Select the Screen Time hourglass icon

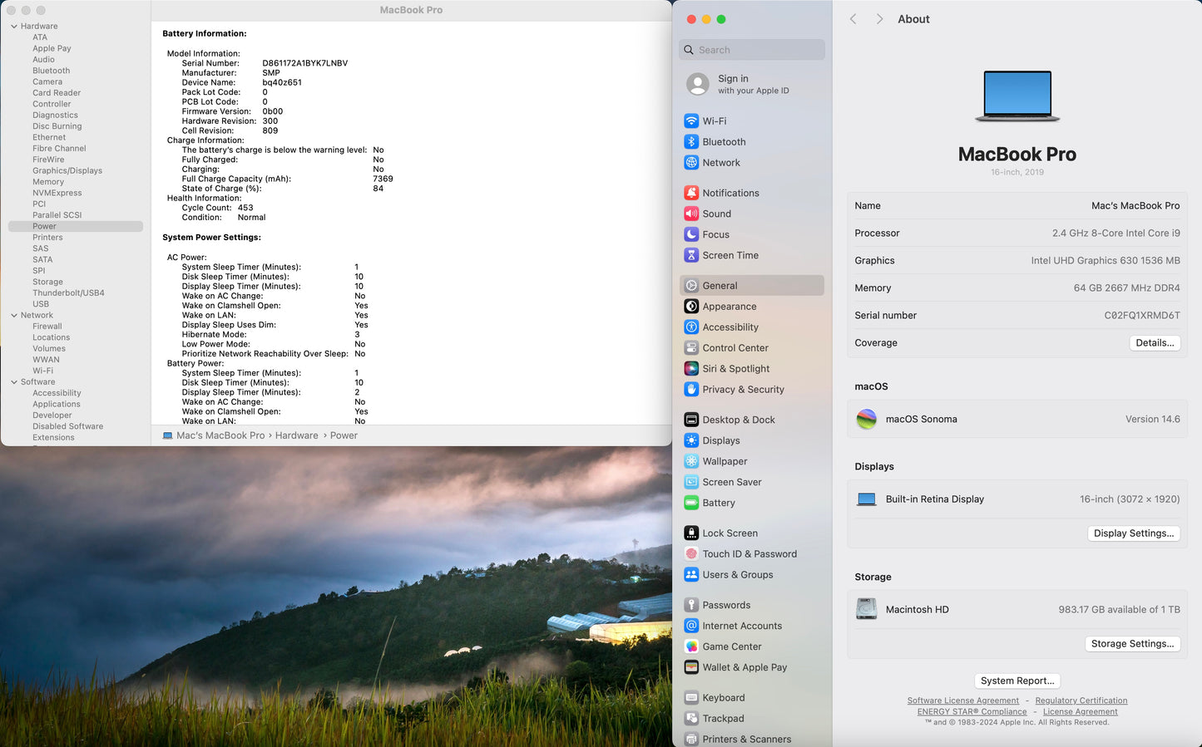coord(691,255)
